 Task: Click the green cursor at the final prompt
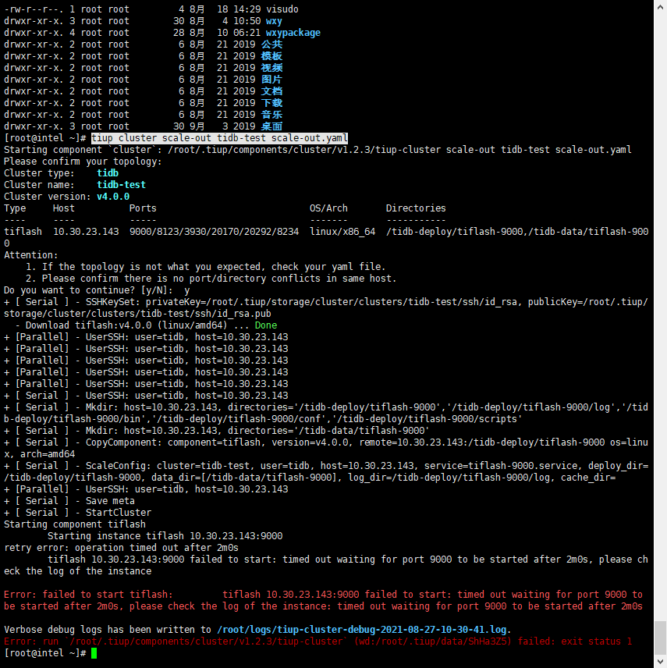94,653
